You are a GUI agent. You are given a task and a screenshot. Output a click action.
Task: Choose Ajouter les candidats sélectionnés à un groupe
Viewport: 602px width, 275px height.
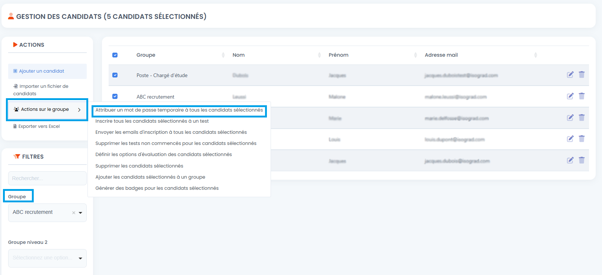[x=150, y=177]
